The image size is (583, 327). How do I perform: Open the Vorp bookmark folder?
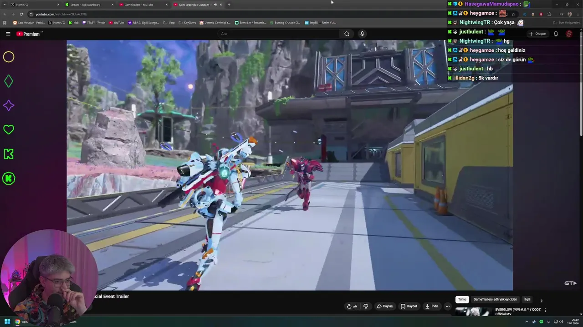169,22
